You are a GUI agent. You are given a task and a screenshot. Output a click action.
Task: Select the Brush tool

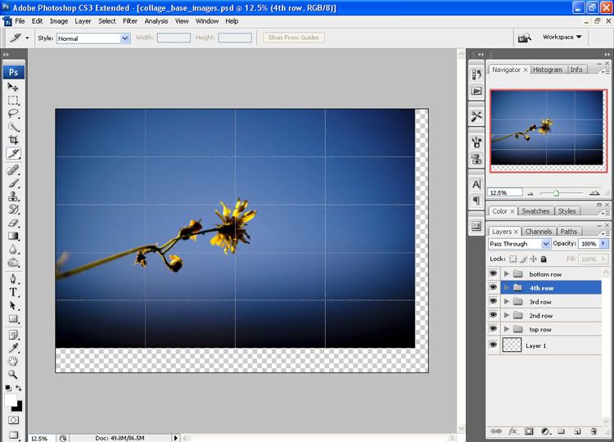[13, 183]
